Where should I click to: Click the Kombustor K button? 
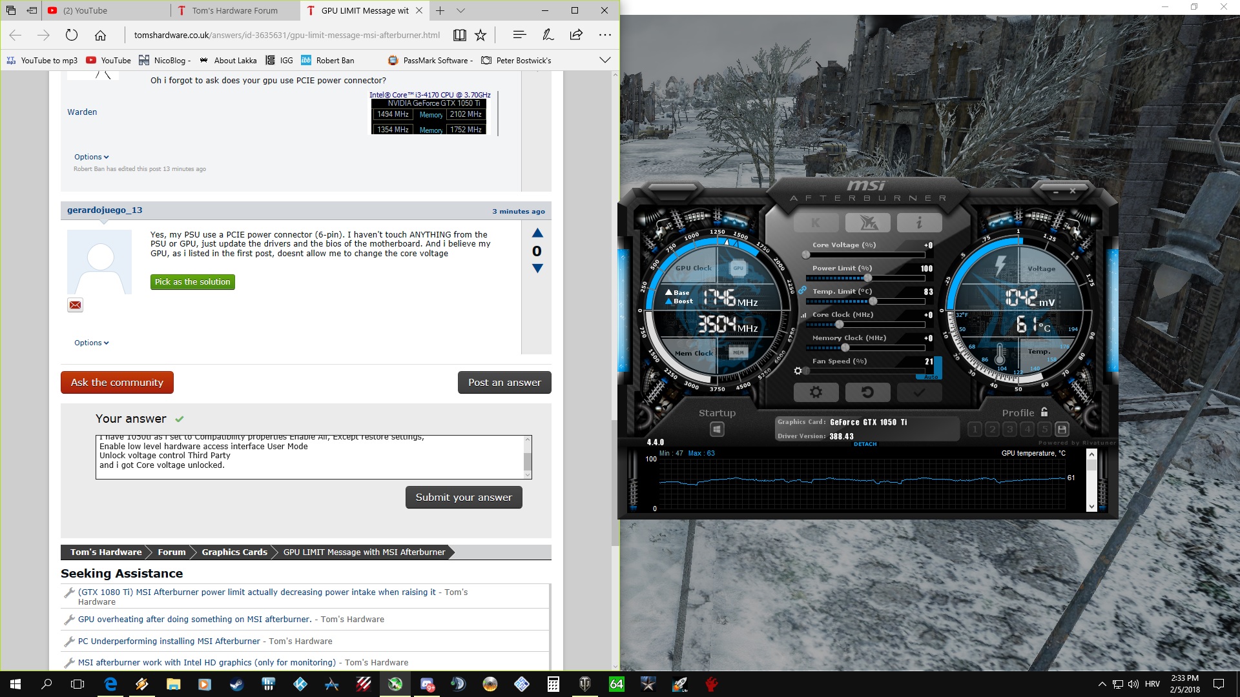pos(816,223)
